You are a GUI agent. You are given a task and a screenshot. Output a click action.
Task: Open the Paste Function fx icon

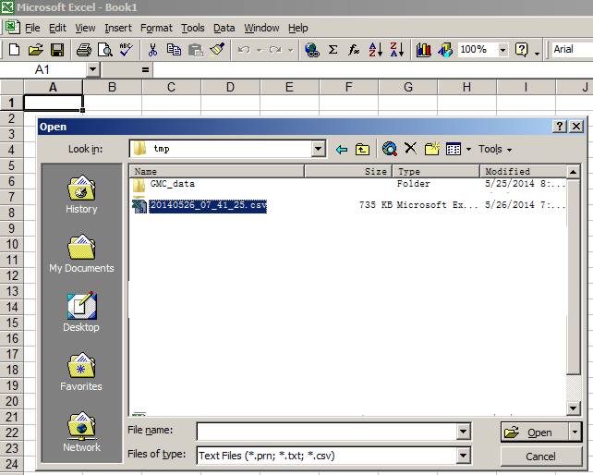pos(354,50)
